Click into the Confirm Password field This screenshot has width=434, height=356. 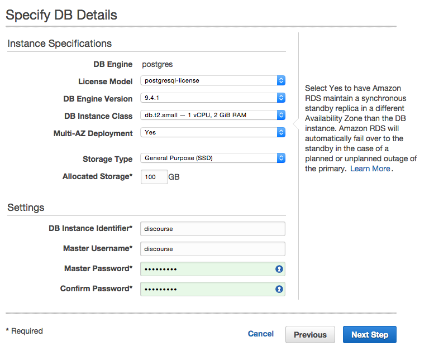click(x=213, y=289)
